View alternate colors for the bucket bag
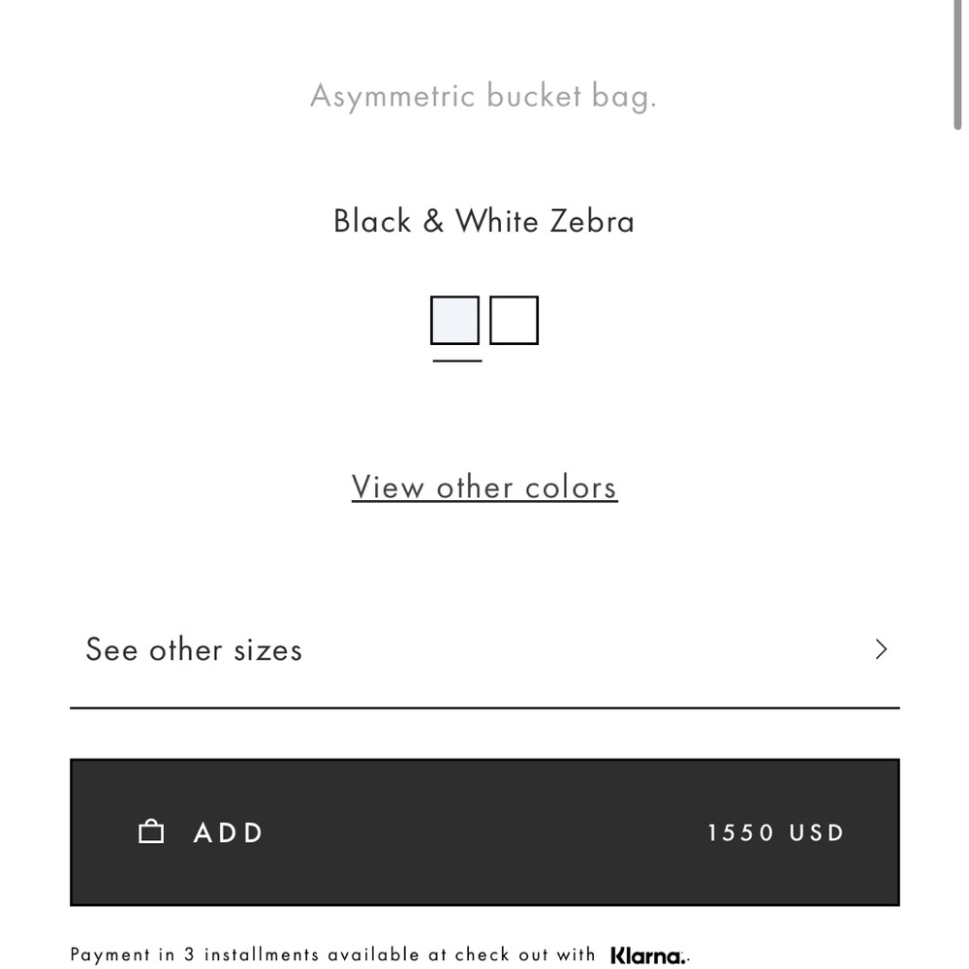The width and height of the screenshot is (969, 969). pos(484,487)
